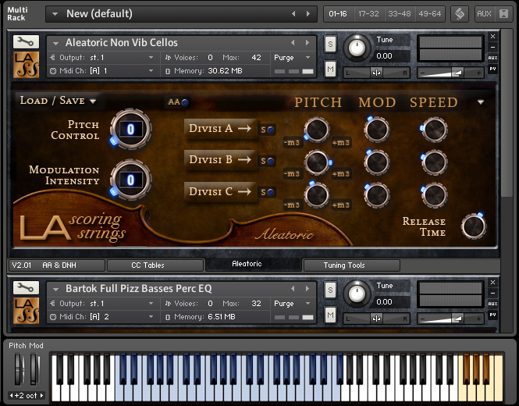Viewport: 519px width, 406px height.
Task: Open Midi Ch dropdown for Bartok Basses
Action: click(x=151, y=317)
